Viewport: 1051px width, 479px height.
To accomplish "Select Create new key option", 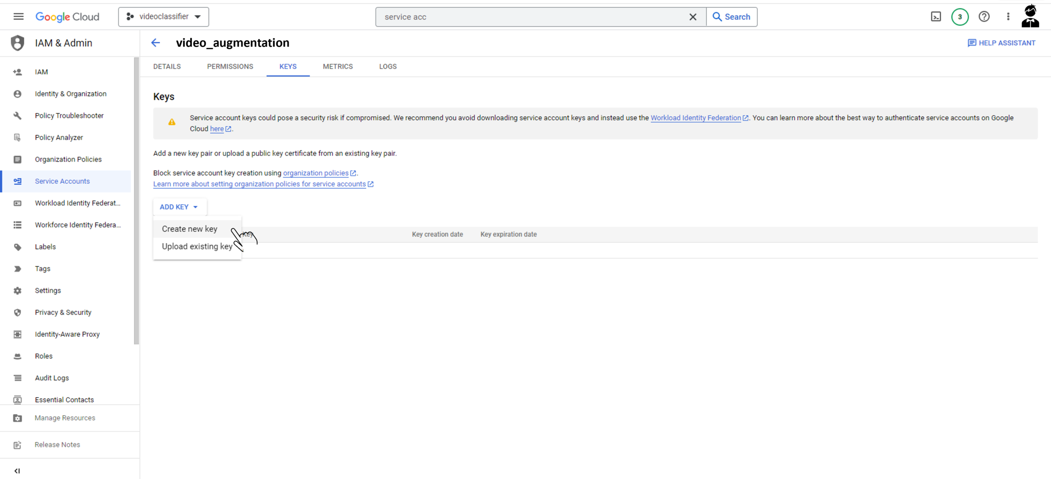I will (190, 229).
